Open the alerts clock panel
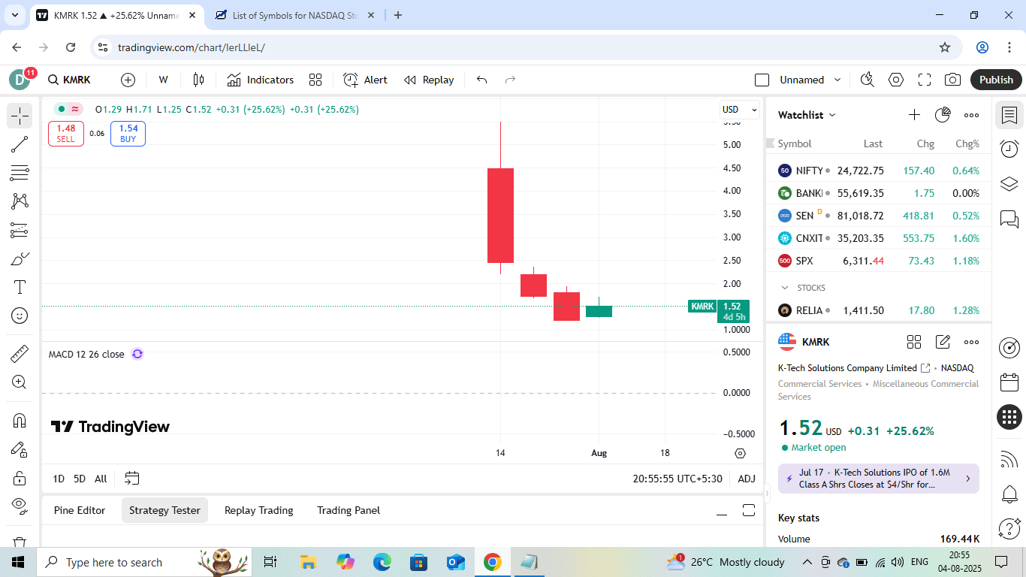Viewport: 1026px width, 577px height. 1009,149
